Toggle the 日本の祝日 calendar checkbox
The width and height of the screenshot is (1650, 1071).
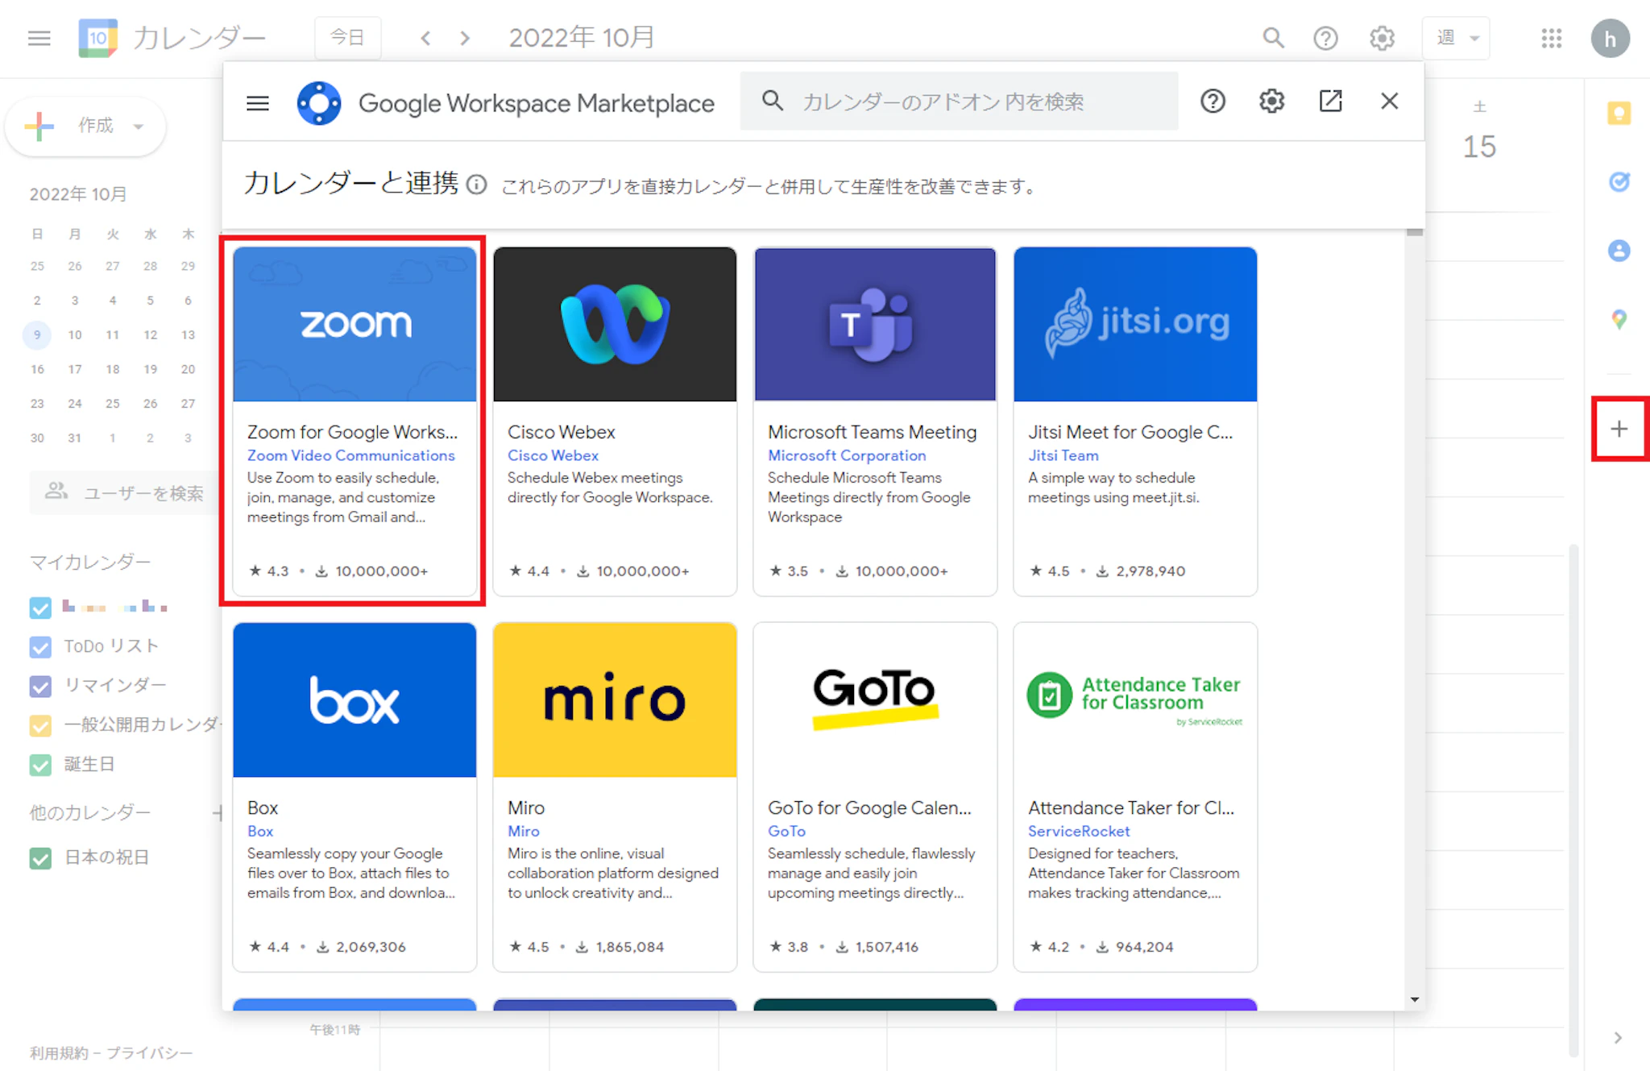point(40,858)
